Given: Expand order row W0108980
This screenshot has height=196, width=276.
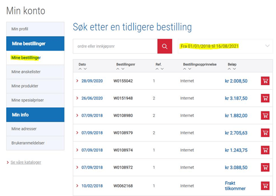Looking at the screenshot, I should (x=77, y=115).
